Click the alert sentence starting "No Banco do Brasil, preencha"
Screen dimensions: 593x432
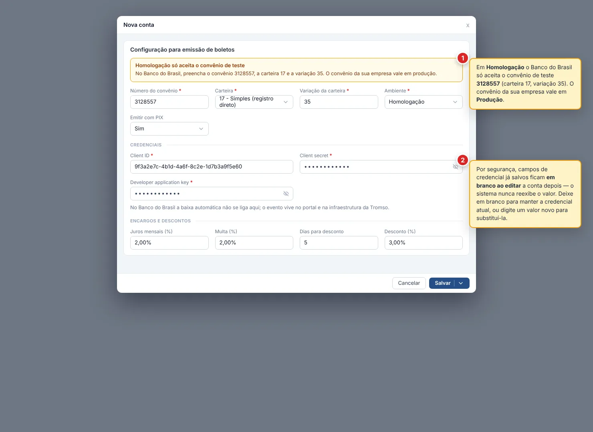tap(286, 74)
